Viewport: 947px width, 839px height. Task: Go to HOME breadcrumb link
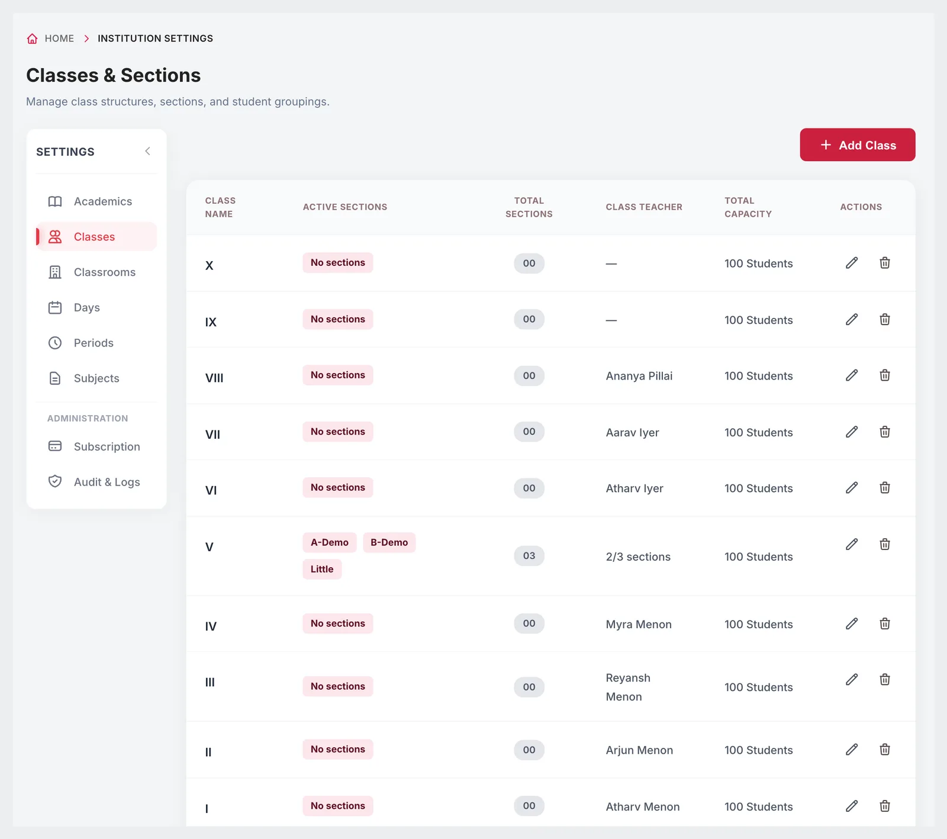click(x=59, y=38)
